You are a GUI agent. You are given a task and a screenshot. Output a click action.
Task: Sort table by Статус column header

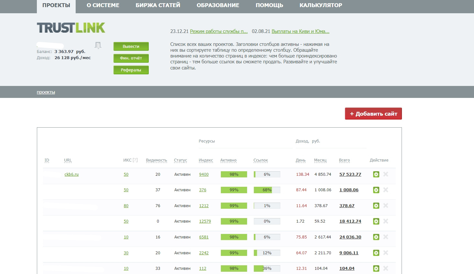pos(180,160)
